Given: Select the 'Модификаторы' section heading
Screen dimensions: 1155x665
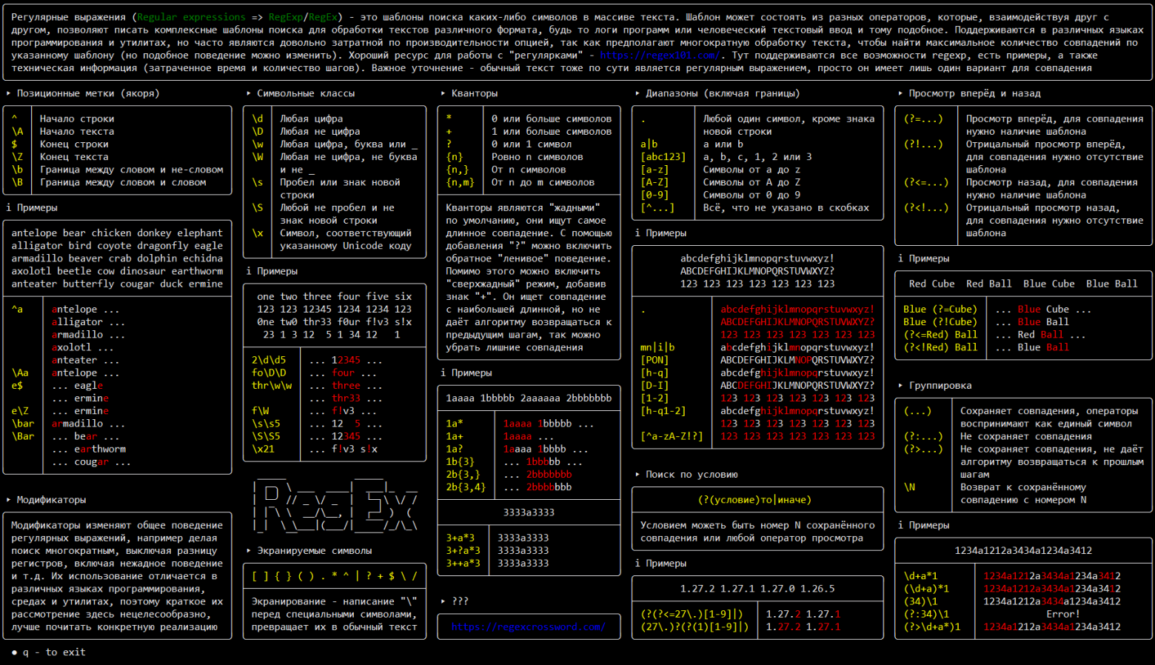Looking at the screenshot, I should coord(51,500).
